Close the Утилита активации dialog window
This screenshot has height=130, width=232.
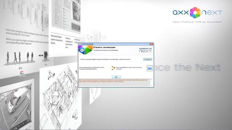pos(152,44)
